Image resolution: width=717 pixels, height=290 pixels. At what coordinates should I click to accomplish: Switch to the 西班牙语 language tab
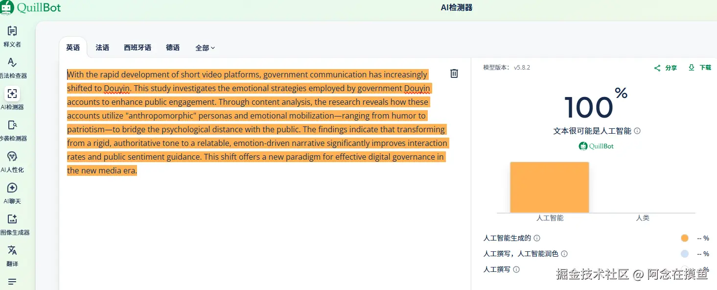138,48
